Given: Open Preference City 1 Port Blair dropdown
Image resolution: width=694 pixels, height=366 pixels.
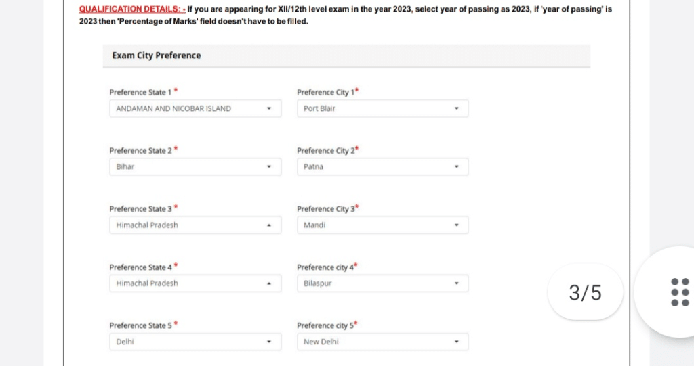Looking at the screenshot, I should click(382, 108).
